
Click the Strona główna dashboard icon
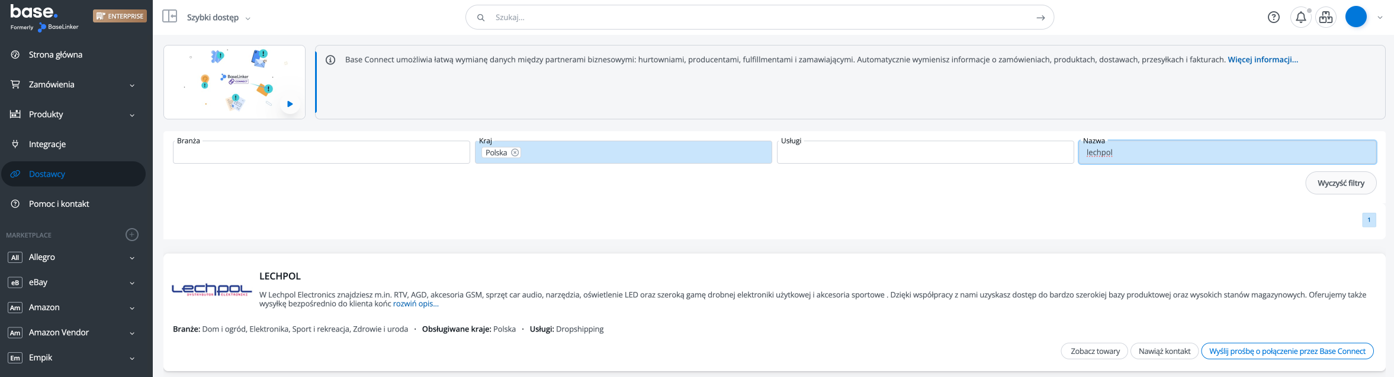tap(15, 55)
